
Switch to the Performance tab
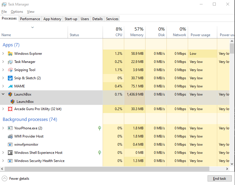tap(30, 19)
